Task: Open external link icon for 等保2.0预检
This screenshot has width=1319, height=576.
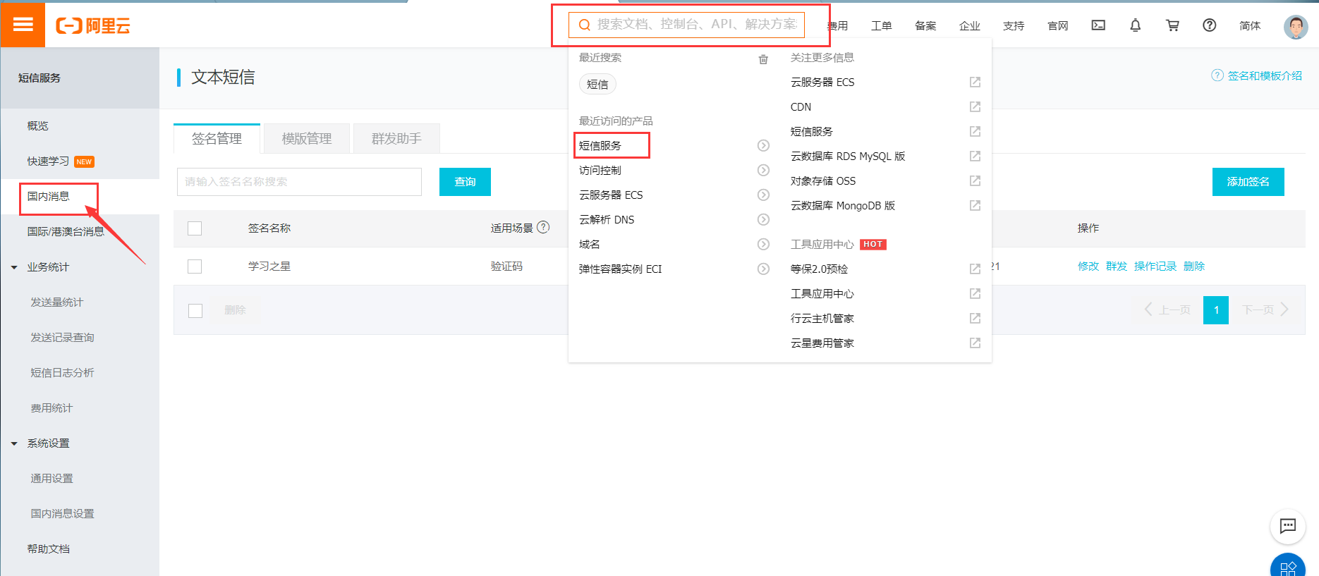Action: coord(975,269)
